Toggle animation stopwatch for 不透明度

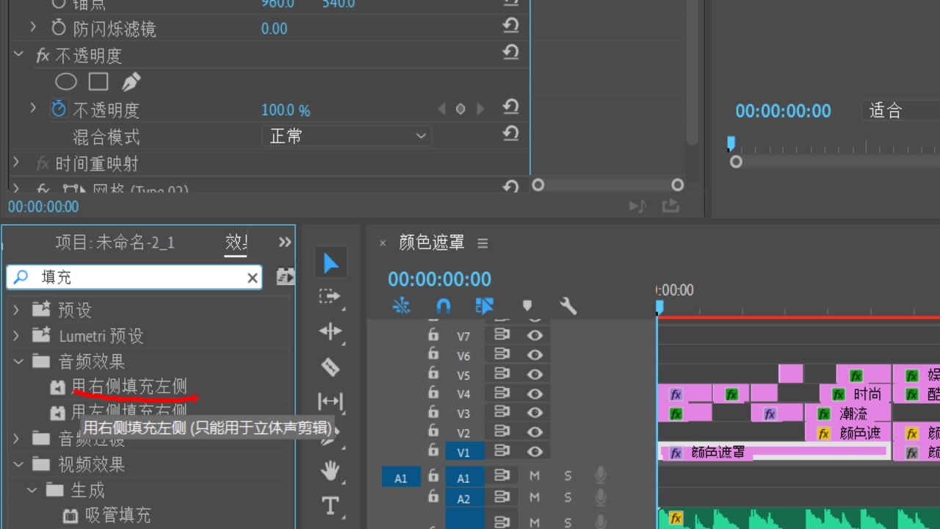tap(59, 109)
